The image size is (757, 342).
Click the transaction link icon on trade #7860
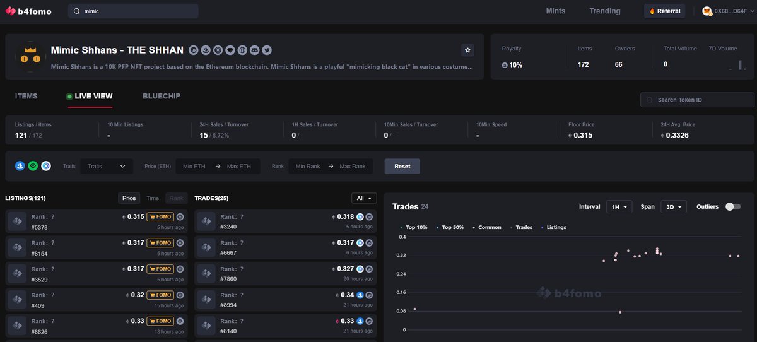tap(369, 269)
